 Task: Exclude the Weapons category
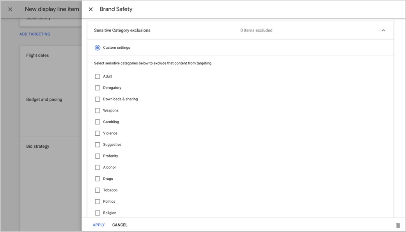98,110
